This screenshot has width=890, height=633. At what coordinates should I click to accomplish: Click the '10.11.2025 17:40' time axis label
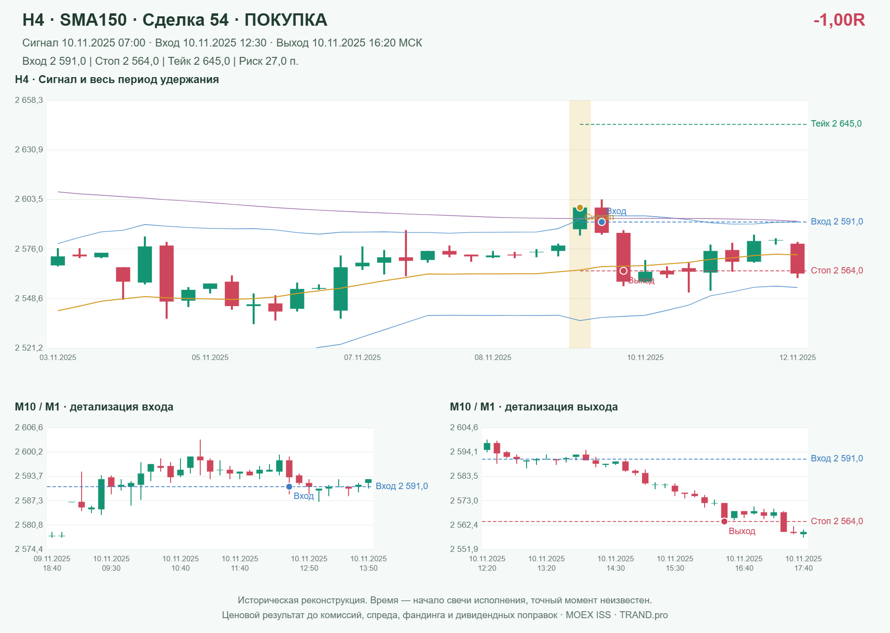(x=803, y=563)
